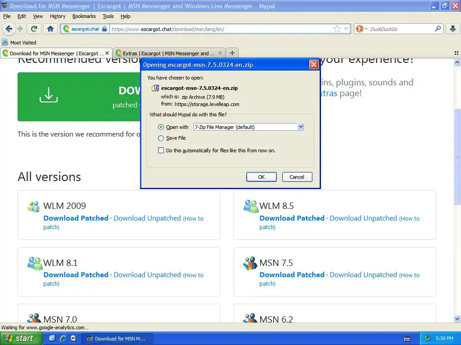This screenshot has height=345, width=461.
Task: Click the Download for MSN taskbar button
Action: [x=117, y=339]
